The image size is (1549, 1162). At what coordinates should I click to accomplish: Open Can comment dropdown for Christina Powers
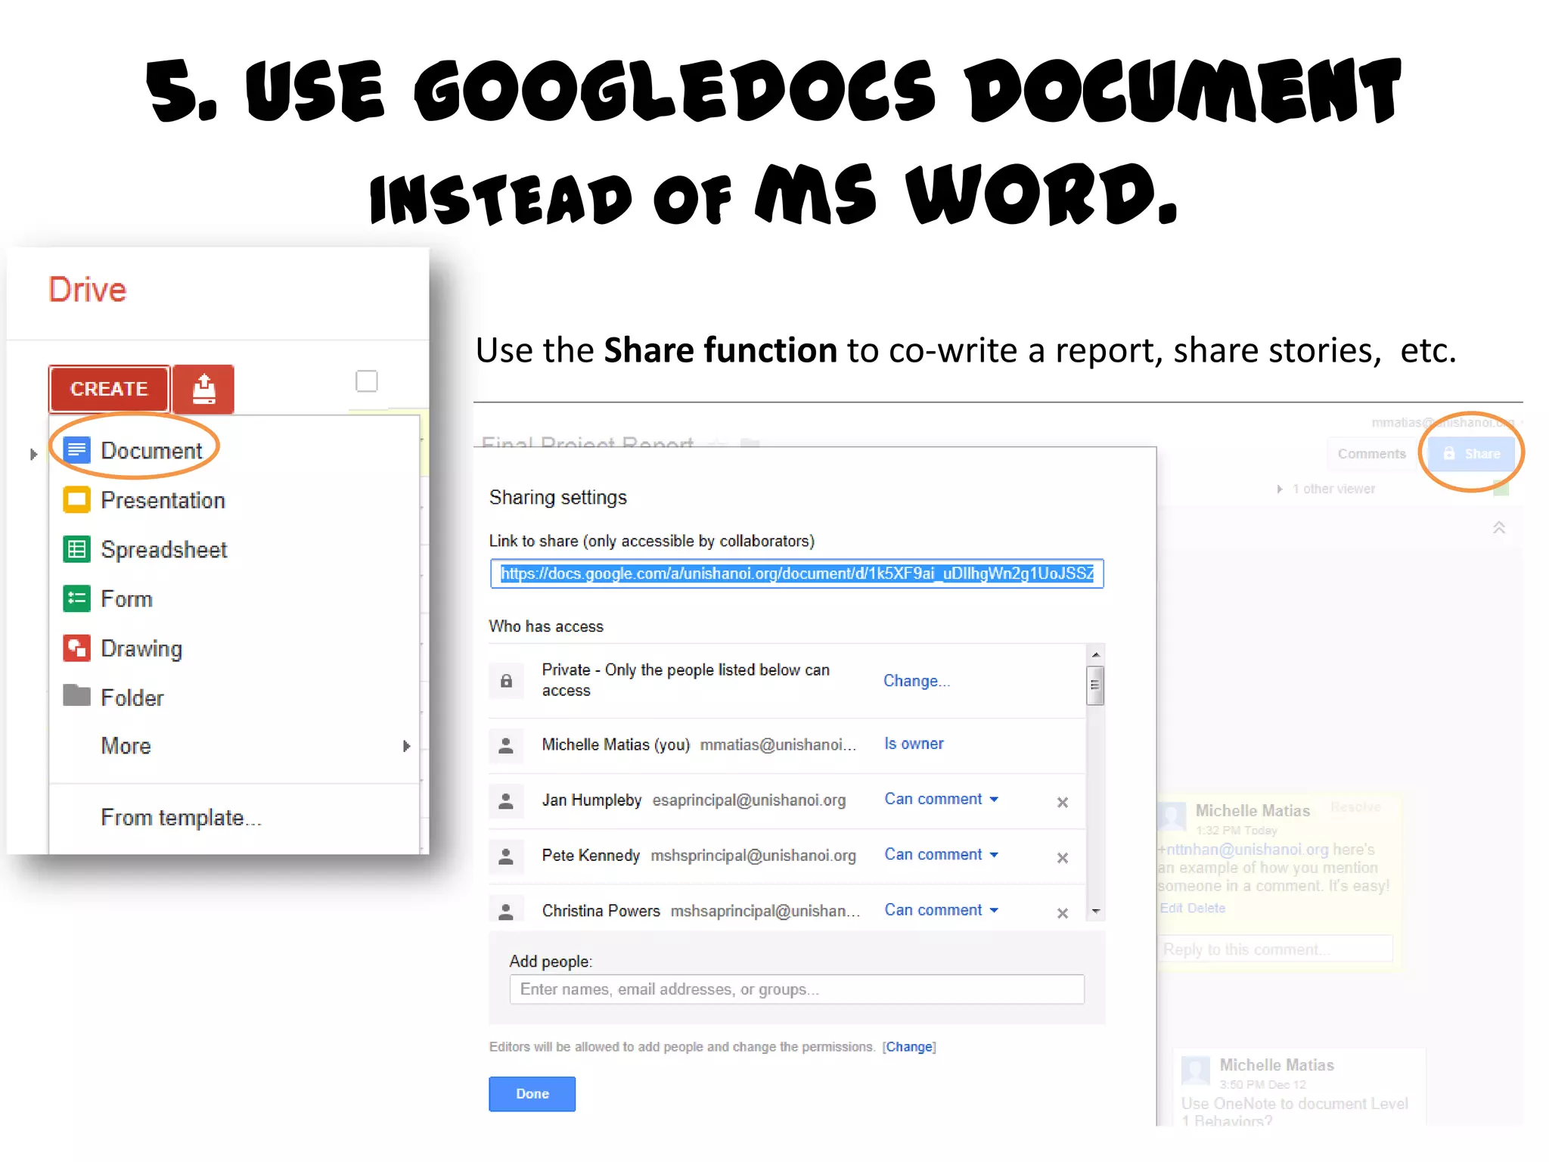(942, 910)
